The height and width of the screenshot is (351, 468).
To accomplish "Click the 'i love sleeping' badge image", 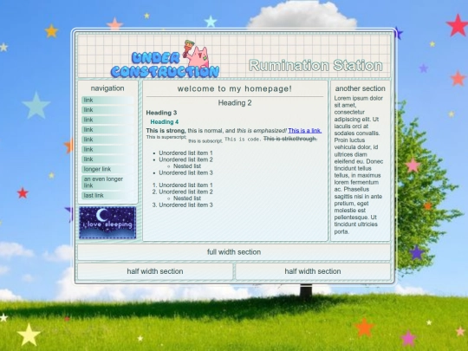I will click(107, 223).
